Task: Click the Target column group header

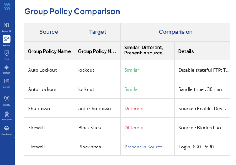Action: click(x=97, y=32)
